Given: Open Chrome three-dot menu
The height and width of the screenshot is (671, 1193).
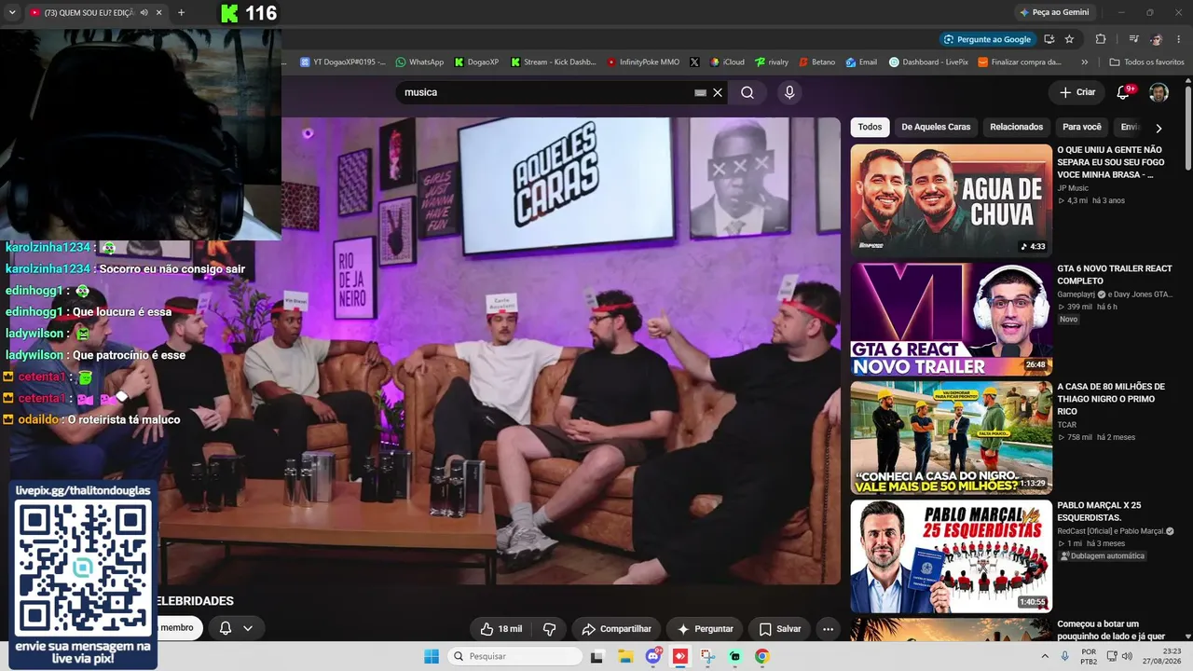Looking at the screenshot, I should tap(1177, 39).
